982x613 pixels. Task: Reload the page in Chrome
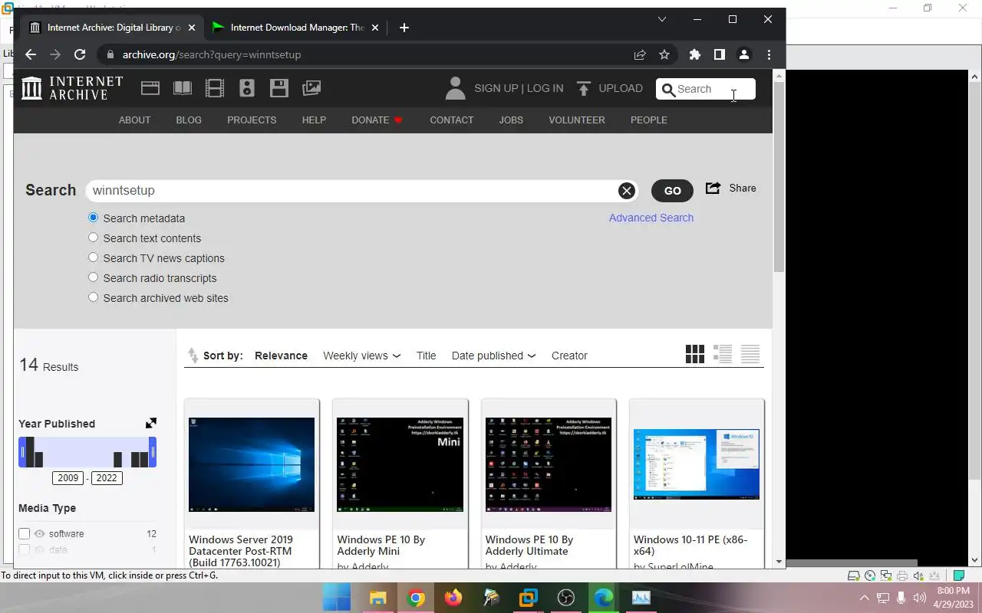(80, 54)
